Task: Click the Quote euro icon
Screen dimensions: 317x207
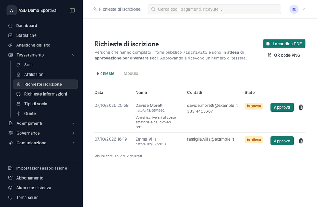Action: pyautogui.click(x=18, y=114)
